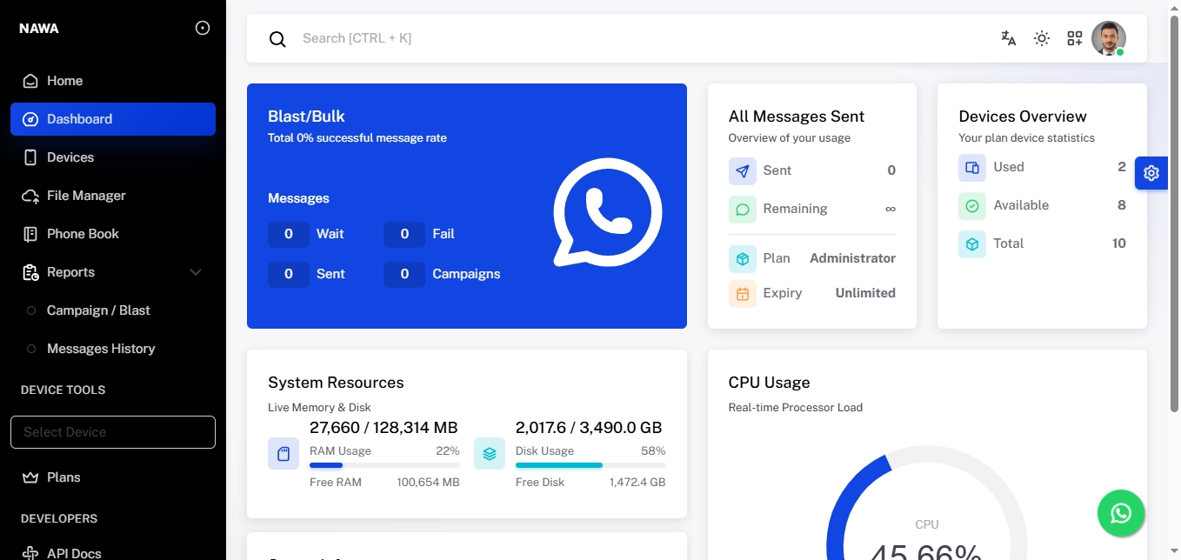Open the settings gear on the right edge
Screen dimensions: 1181x560
[1151, 173]
